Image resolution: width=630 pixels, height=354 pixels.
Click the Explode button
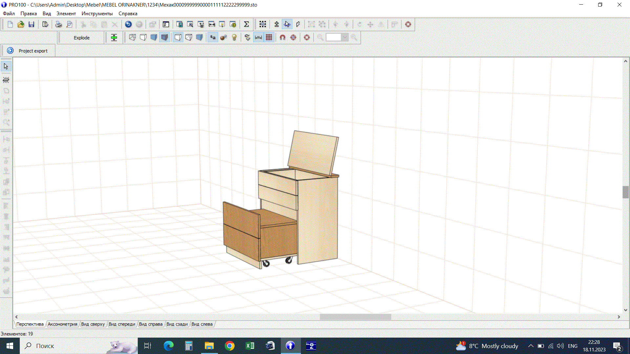coord(81,37)
